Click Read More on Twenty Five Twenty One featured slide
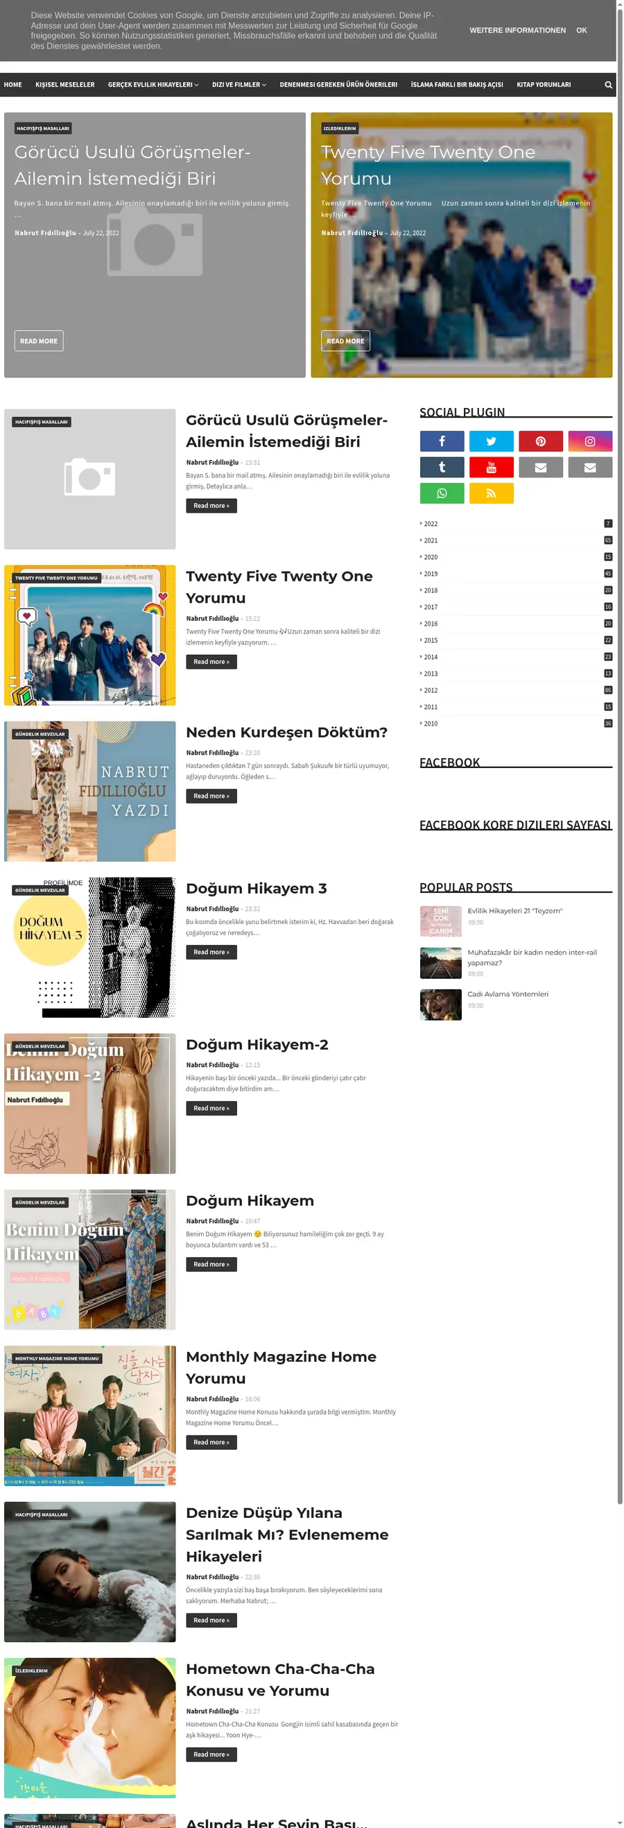 tap(345, 341)
